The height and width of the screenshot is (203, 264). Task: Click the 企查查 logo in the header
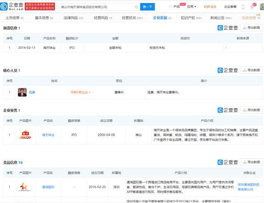click(12, 6)
